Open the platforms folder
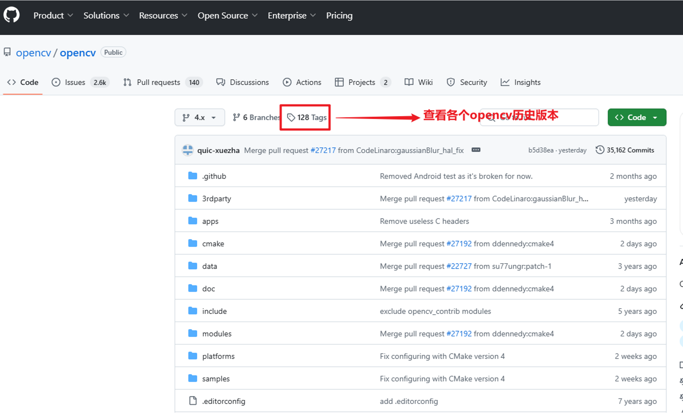This screenshot has width=683, height=413. pos(219,357)
